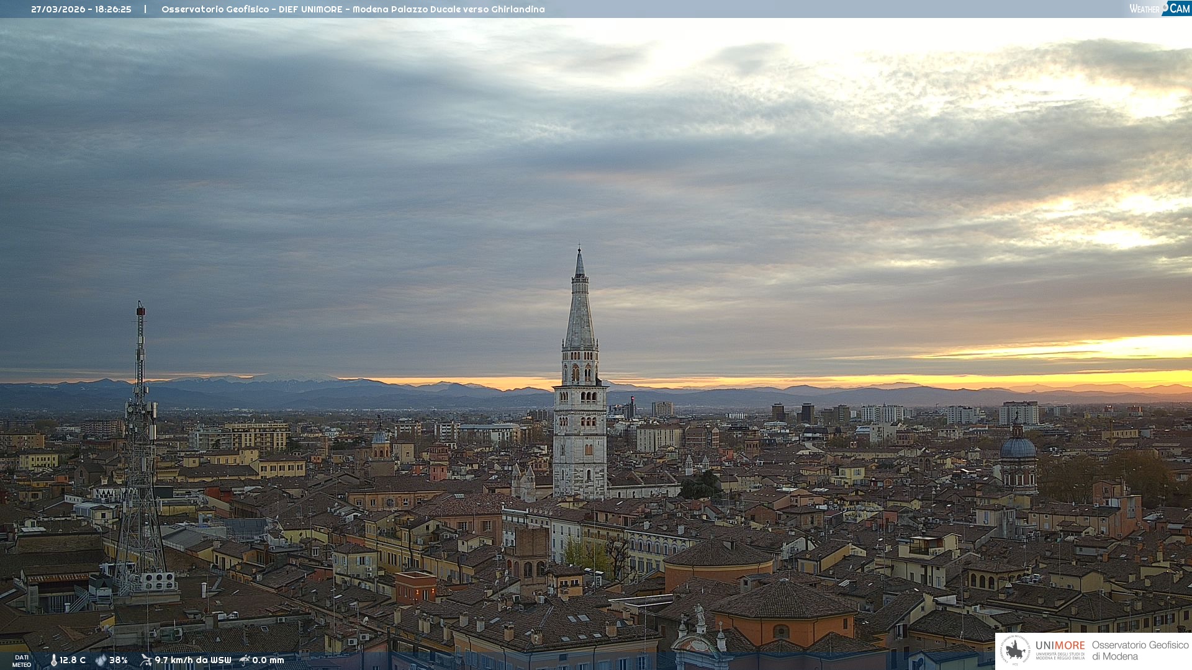This screenshot has height=670, width=1192.
Task: Click the 38% humidity value
Action: 119,660
